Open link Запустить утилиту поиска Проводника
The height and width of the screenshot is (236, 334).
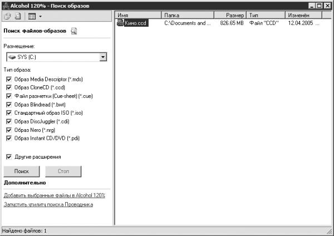48,204
